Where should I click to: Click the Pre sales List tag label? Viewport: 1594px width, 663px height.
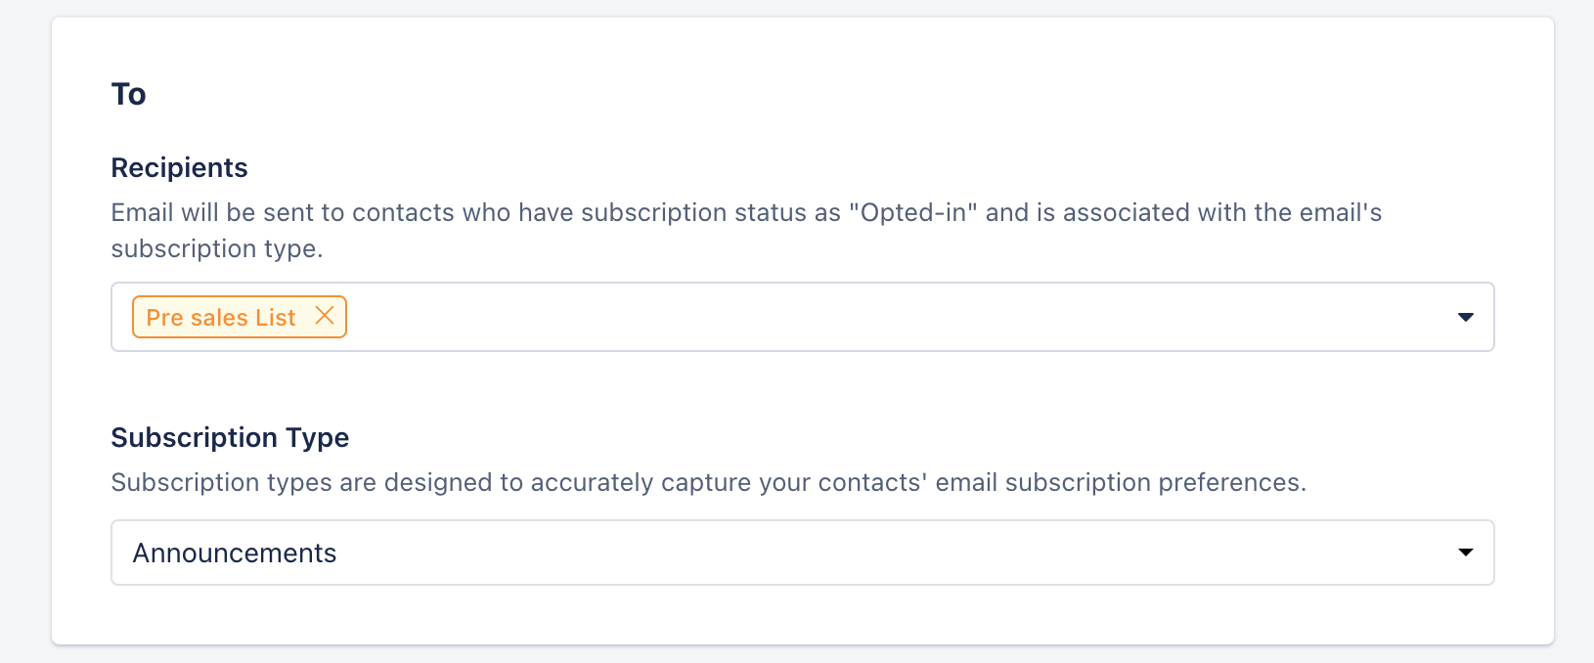pos(221,318)
